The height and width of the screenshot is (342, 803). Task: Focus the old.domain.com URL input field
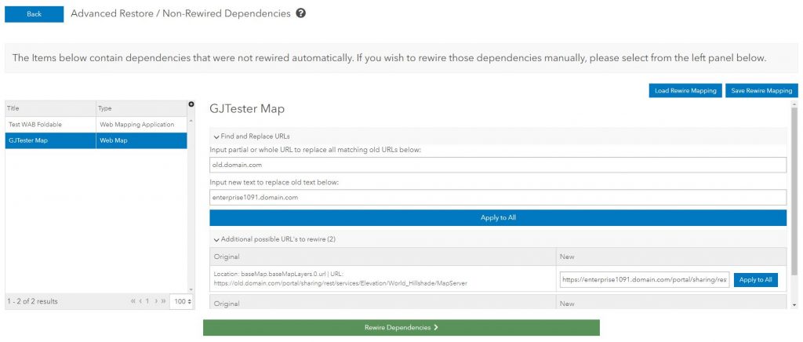pyautogui.click(x=498, y=165)
